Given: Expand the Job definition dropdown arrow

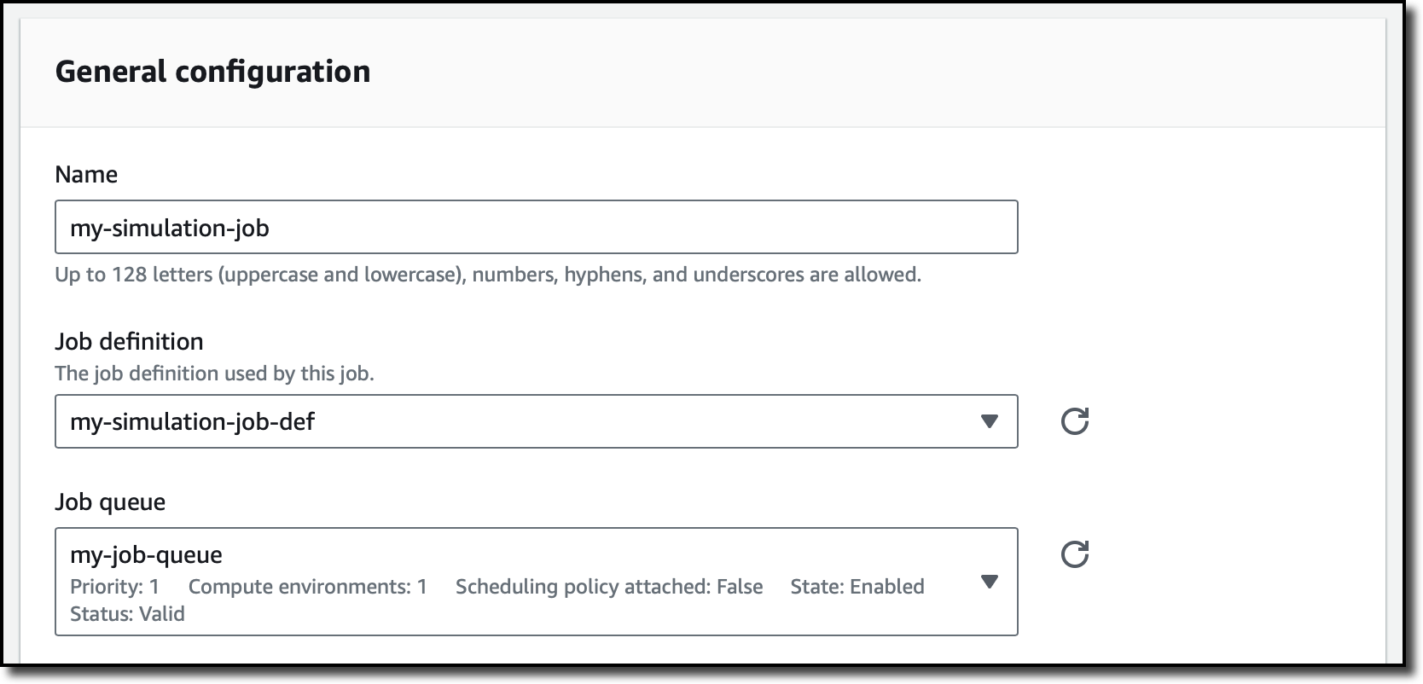Looking at the screenshot, I should pos(989,421).
